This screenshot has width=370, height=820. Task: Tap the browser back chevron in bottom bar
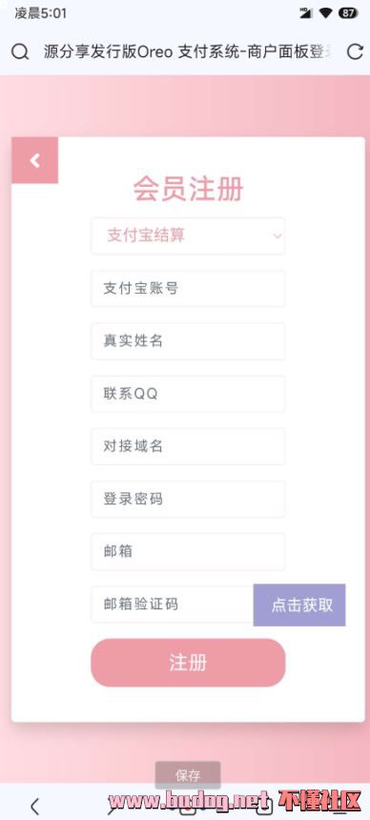34,806
